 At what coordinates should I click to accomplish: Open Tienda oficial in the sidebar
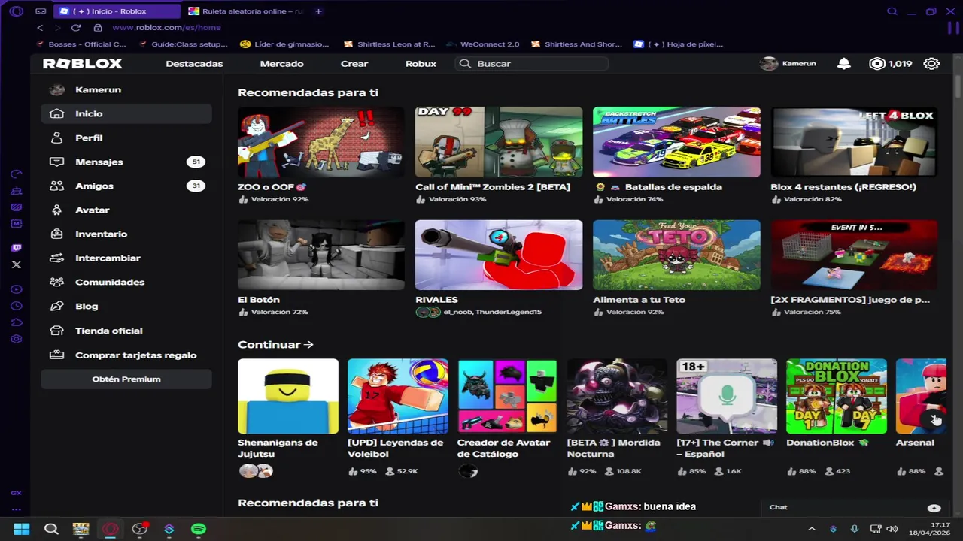click(x=126, y=331)
